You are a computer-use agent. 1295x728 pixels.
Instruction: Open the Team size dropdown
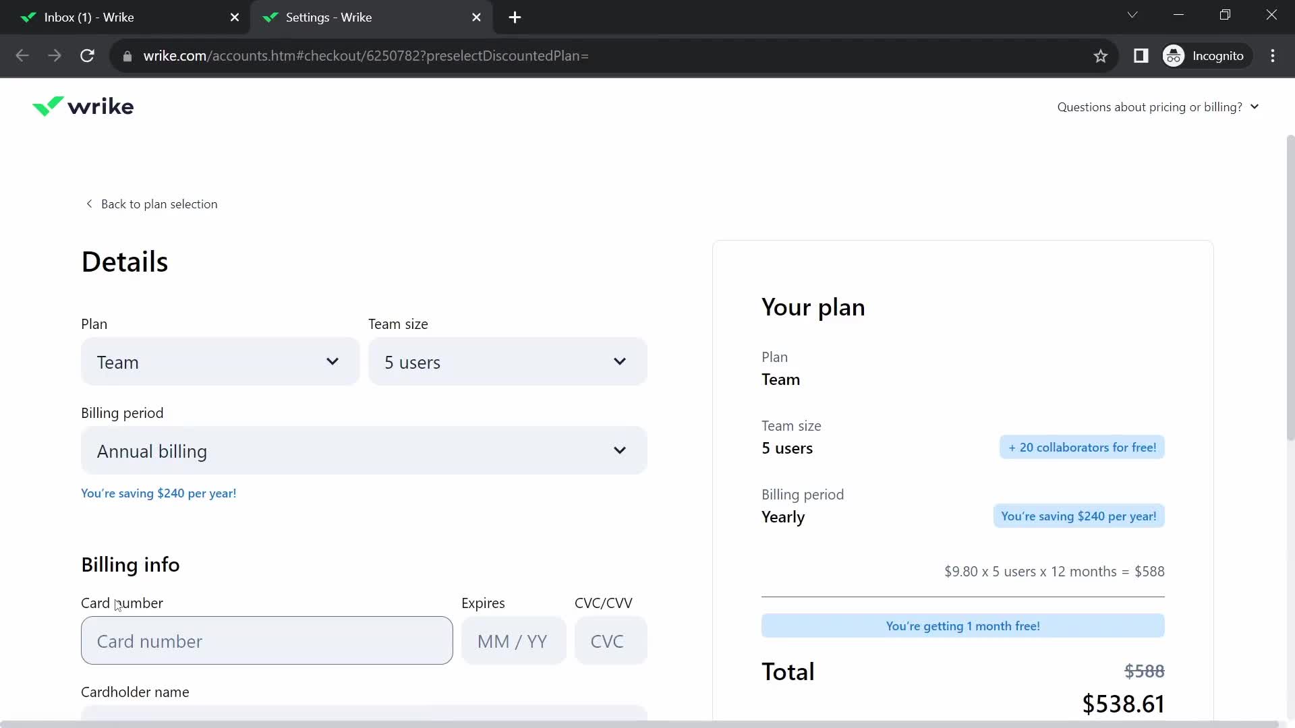508,362
